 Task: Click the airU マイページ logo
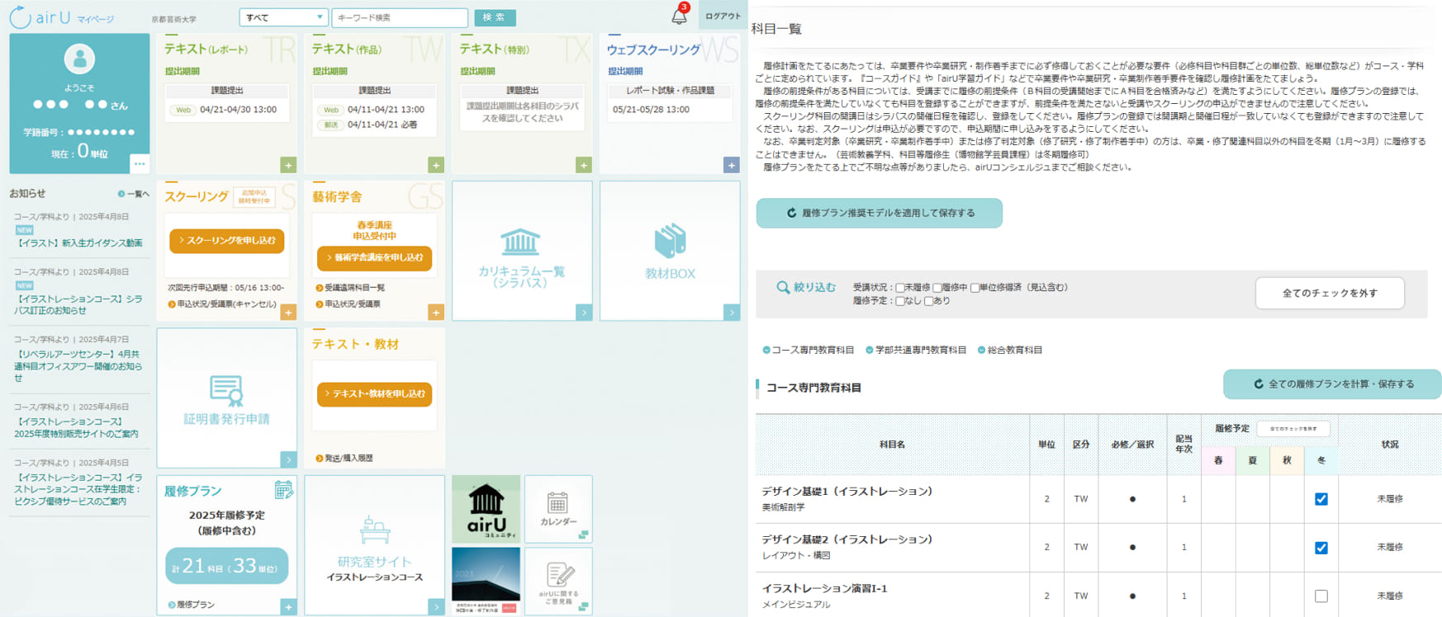(62, 17)
